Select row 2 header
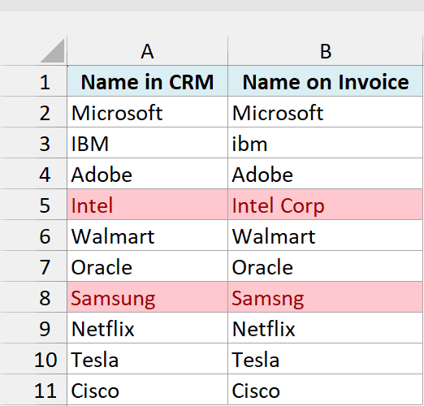The width and height of the screenshot is (424, 406). click(33, 112)
